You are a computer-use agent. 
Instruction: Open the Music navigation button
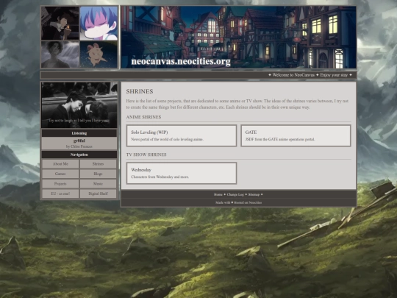point(98,184)
